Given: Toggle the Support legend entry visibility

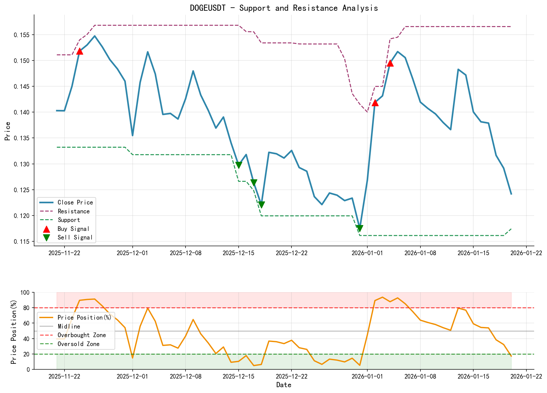Looking at the screenshot, I should click(69, 220).
